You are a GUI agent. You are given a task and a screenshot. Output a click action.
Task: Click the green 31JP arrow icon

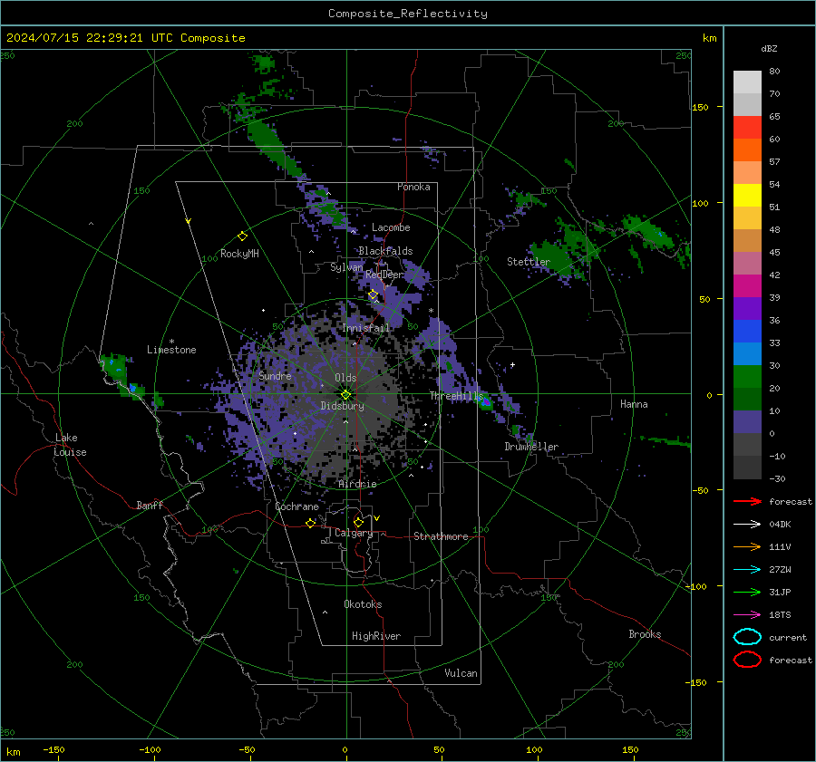(747, 592)
